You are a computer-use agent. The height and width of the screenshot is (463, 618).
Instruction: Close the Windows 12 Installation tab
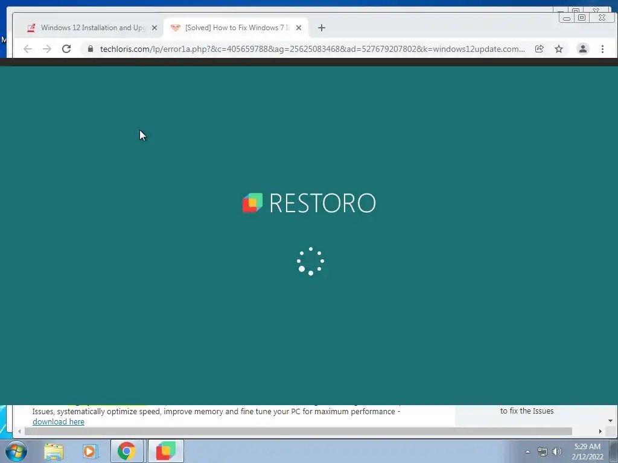pos(154,28)
